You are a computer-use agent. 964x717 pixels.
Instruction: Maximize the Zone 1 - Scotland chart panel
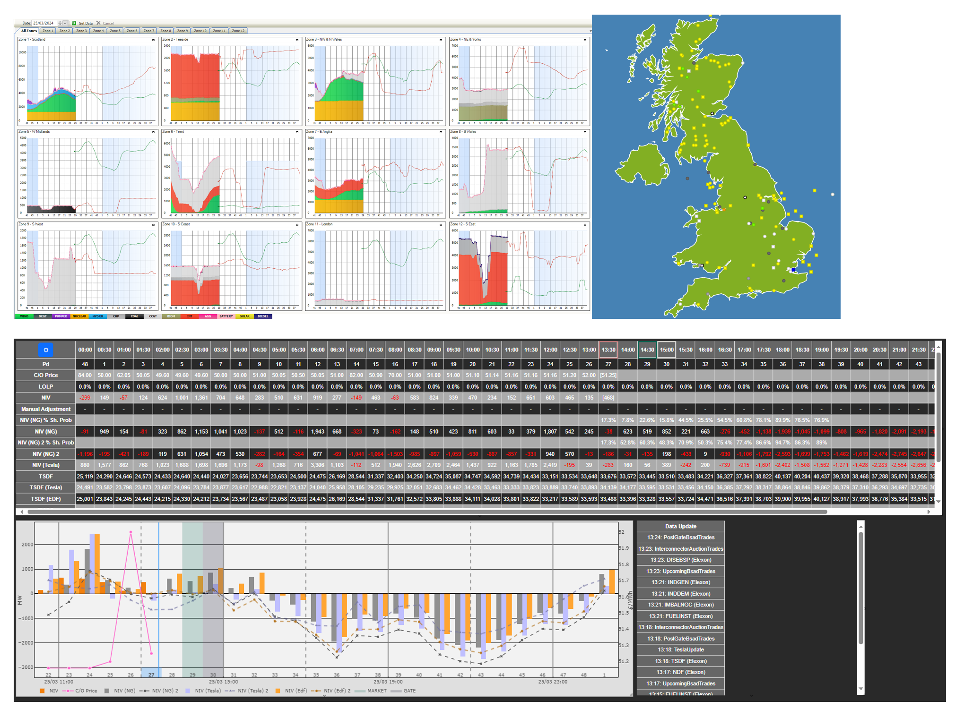click(155, 41)
